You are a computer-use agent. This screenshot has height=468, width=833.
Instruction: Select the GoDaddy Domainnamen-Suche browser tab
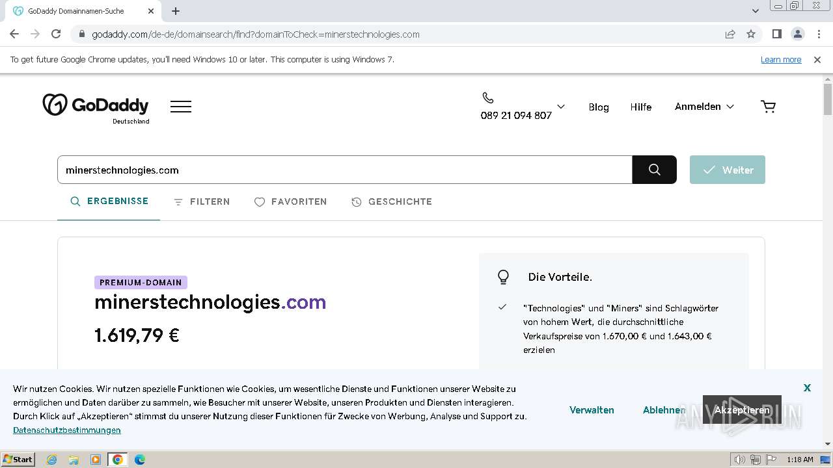(83, 11)
